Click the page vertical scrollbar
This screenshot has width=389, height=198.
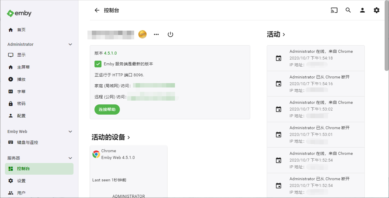(x=387, y=36)
